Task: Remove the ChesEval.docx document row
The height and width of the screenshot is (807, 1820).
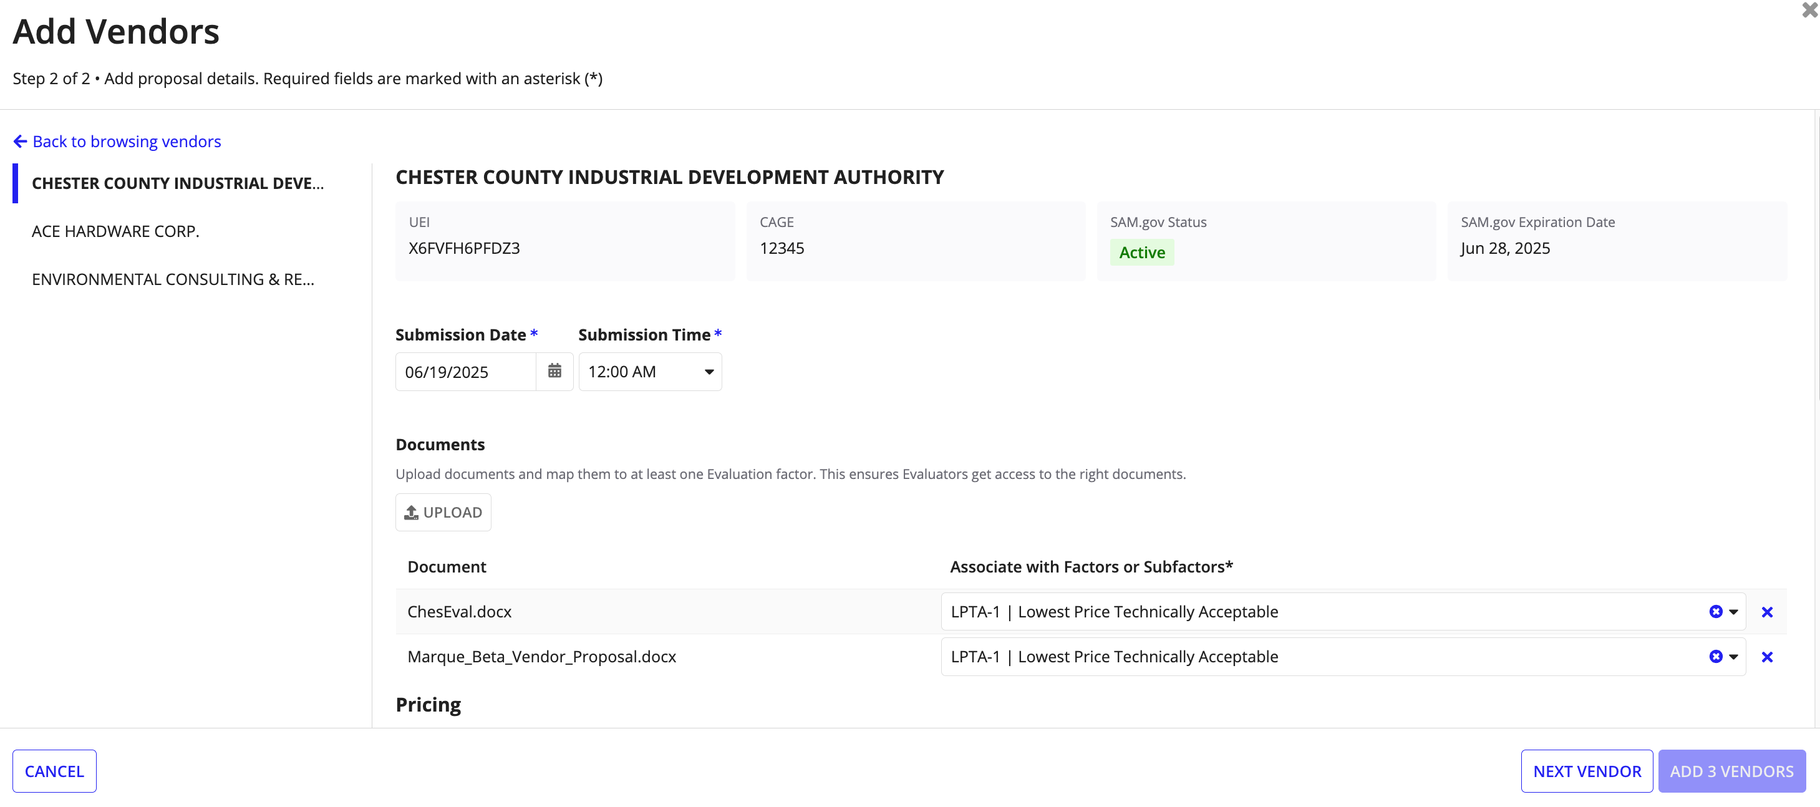Action: tap(1767, 612)
